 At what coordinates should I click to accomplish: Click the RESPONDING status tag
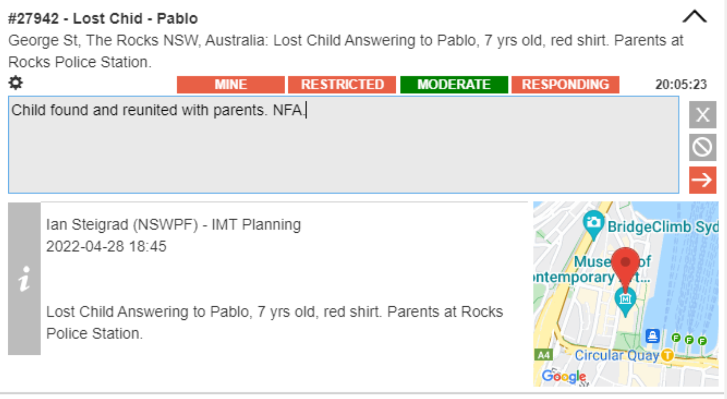click(x=565, y=85)
